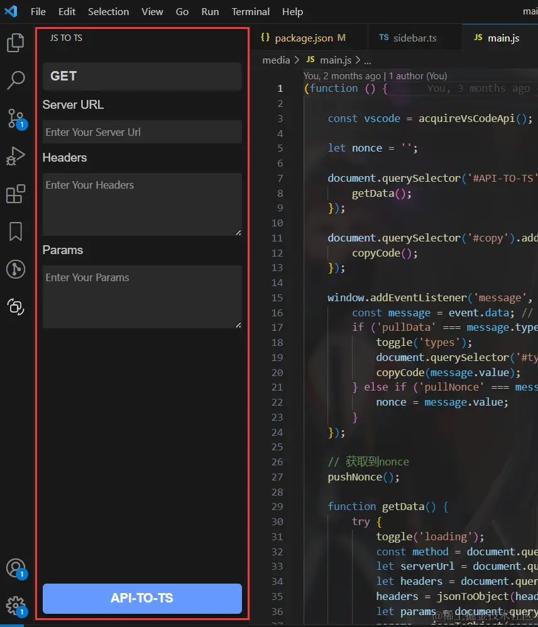This screenshot has width=538, height=627.
Task: Open the GET method dropdown
Action: pyautogui.click(x=142, y=76)
